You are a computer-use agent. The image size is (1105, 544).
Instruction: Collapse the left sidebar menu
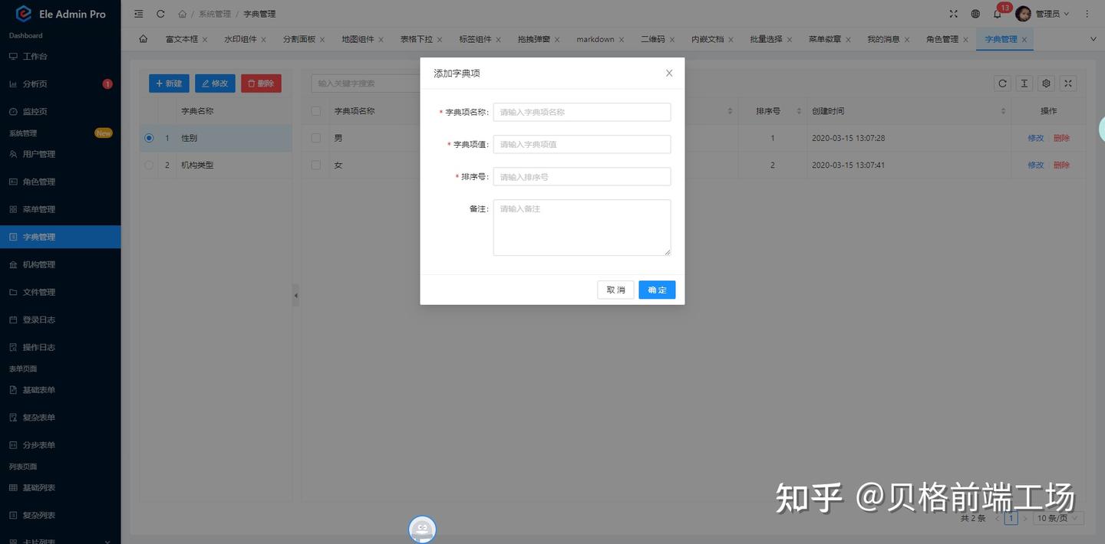pos(137,13)
